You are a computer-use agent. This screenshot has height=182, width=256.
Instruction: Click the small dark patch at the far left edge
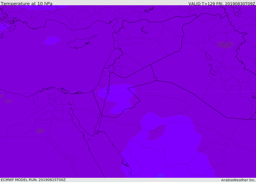click(x=1, y=96)
